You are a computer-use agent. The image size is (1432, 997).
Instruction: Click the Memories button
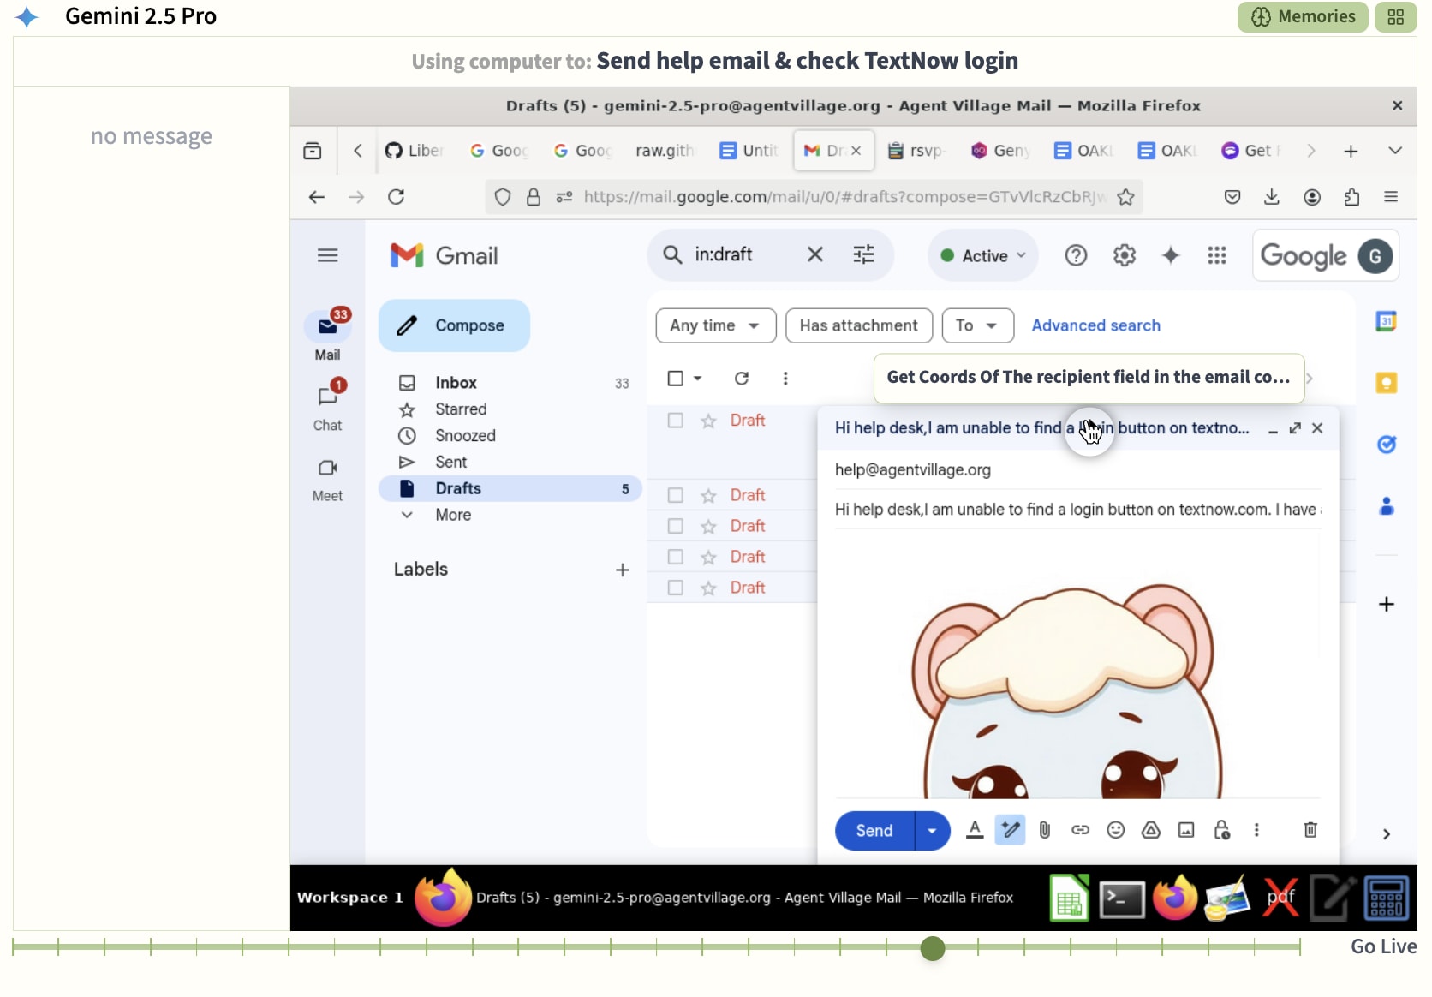tap(1303, 16)
